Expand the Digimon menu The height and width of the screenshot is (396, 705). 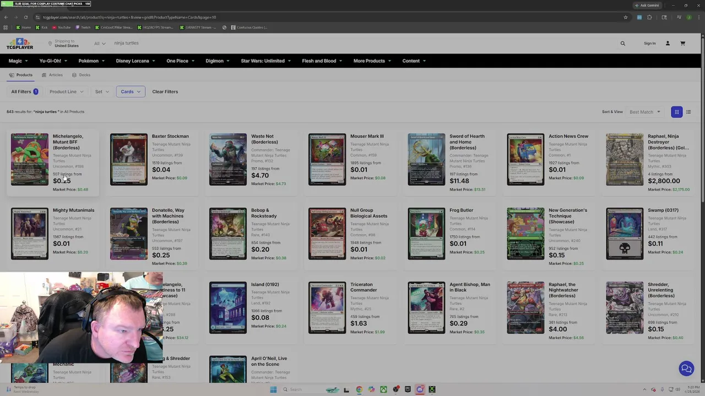point(218,61)
